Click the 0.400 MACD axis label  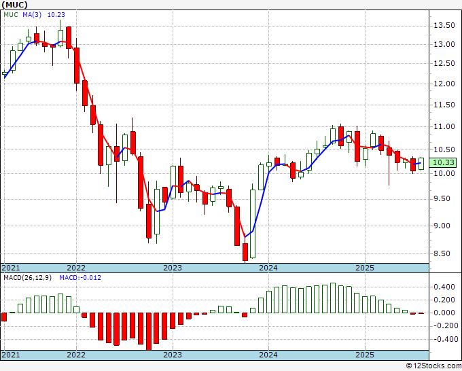point(444,287)
